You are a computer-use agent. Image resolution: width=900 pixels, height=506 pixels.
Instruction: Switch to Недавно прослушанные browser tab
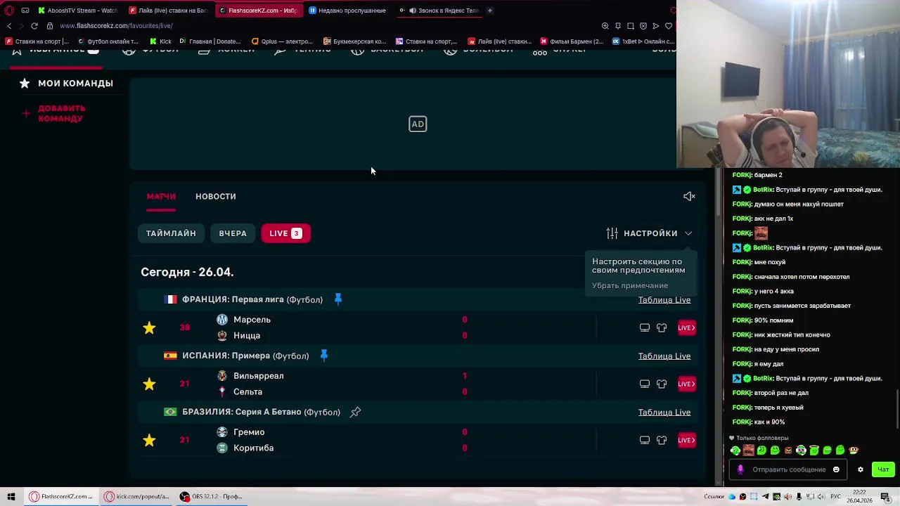coord(347,11)
